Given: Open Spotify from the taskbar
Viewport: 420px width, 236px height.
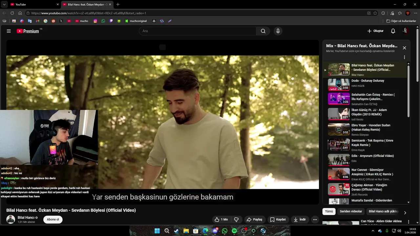Looking at the screenshot, I should pos(234,231).
